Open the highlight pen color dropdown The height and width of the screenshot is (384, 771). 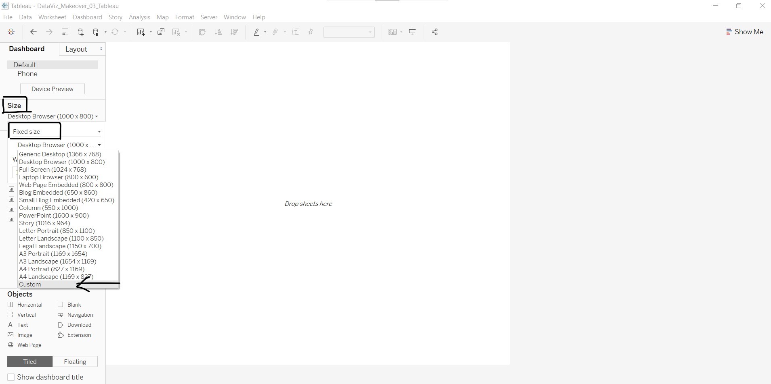tap(265, 32)
